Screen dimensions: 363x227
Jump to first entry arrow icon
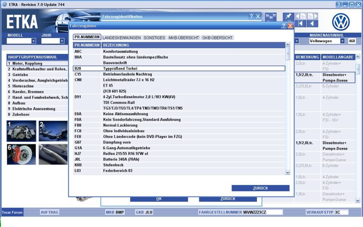[301, 23]
